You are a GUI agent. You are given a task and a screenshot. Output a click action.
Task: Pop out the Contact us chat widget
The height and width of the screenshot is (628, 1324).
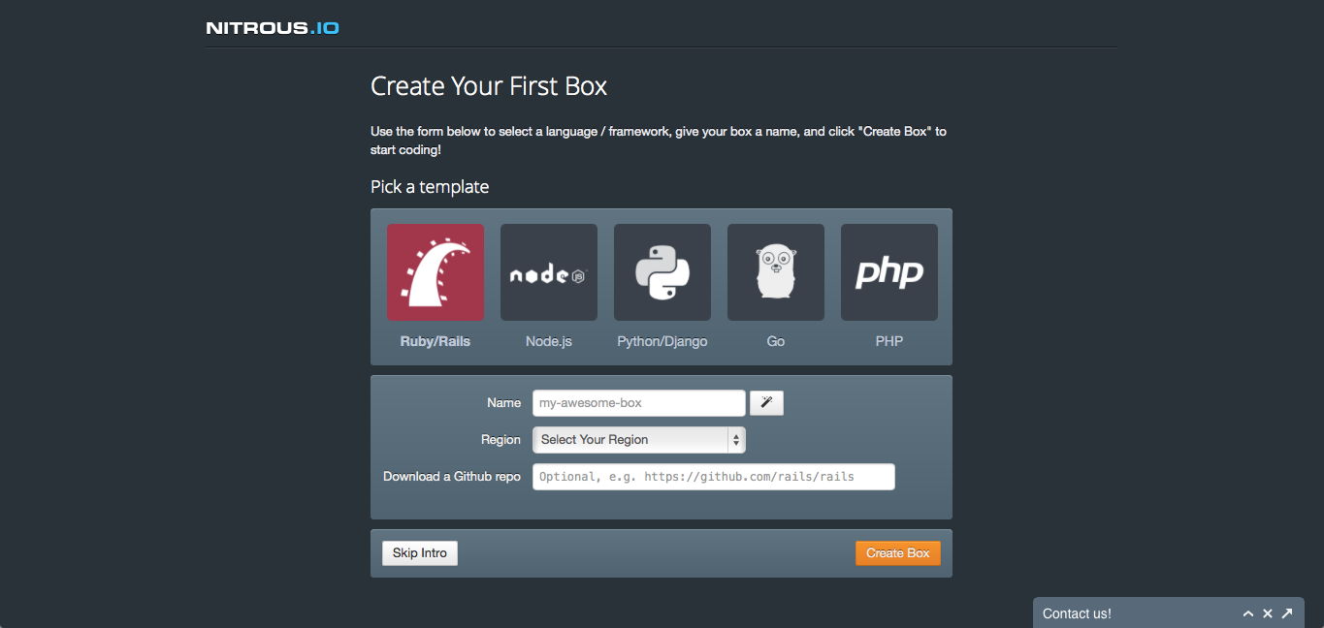pyautogui.click(x=1287, y=613)
